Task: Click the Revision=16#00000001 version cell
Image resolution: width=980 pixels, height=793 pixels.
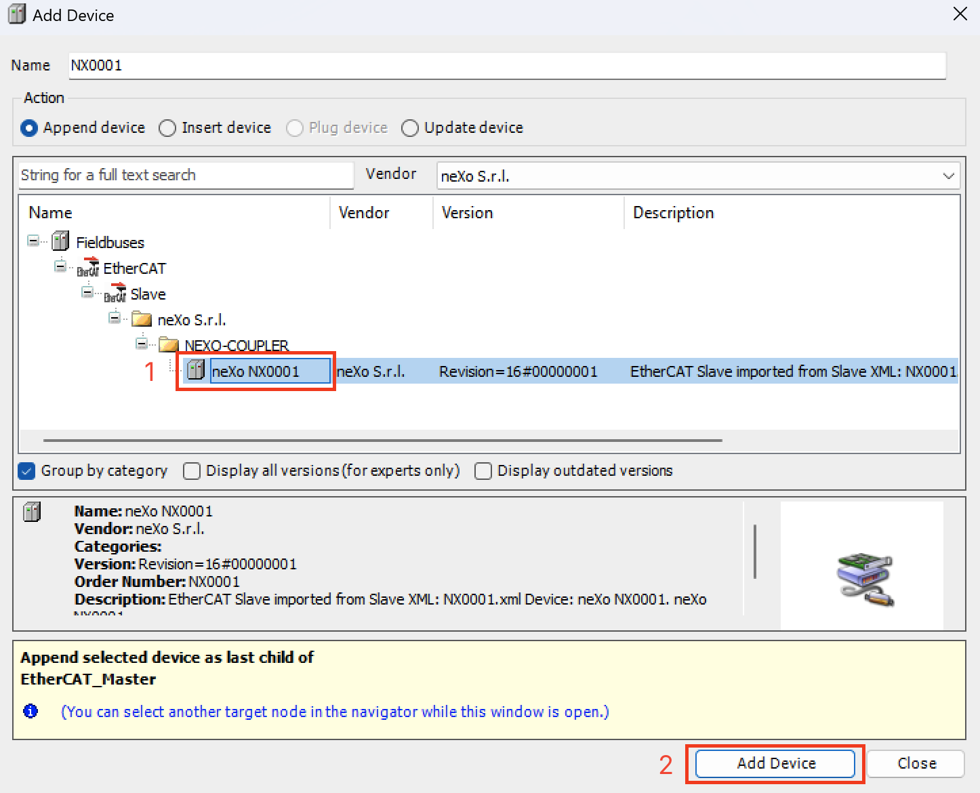Action: point(518,371)
